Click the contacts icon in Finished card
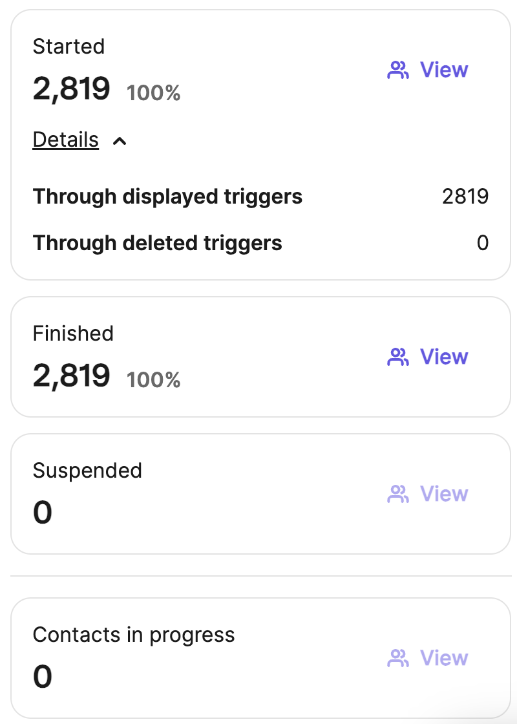Screen dimensions: 517x724 coord(398,357)
